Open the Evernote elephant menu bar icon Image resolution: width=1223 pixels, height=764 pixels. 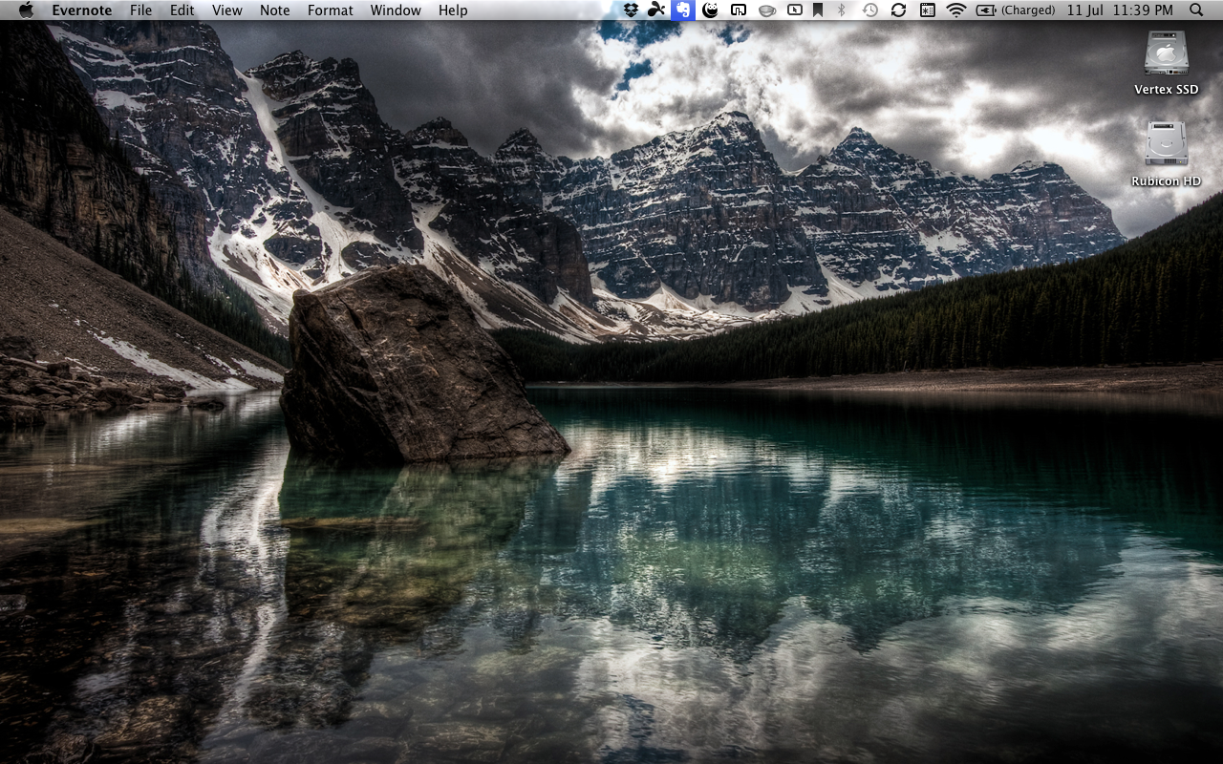pos(682,10)
